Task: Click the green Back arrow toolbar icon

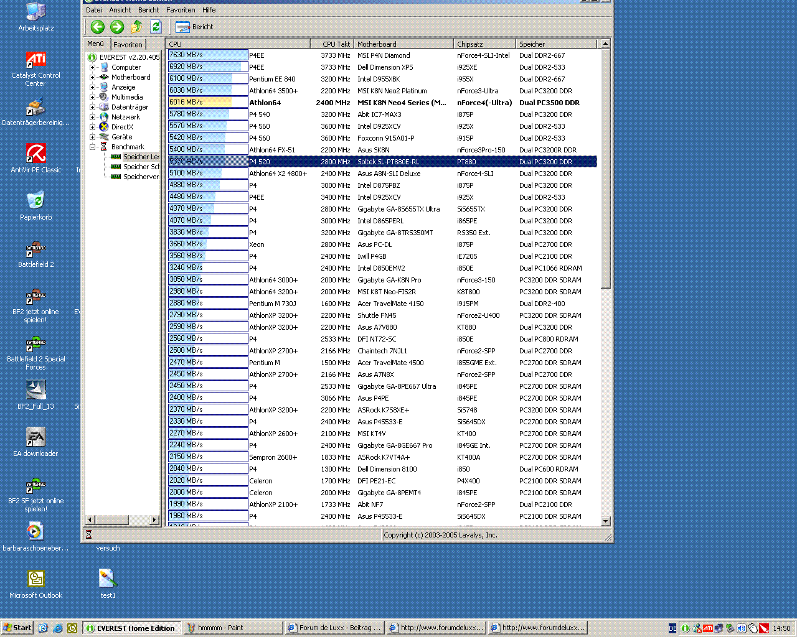Action: tap(97, 27)
